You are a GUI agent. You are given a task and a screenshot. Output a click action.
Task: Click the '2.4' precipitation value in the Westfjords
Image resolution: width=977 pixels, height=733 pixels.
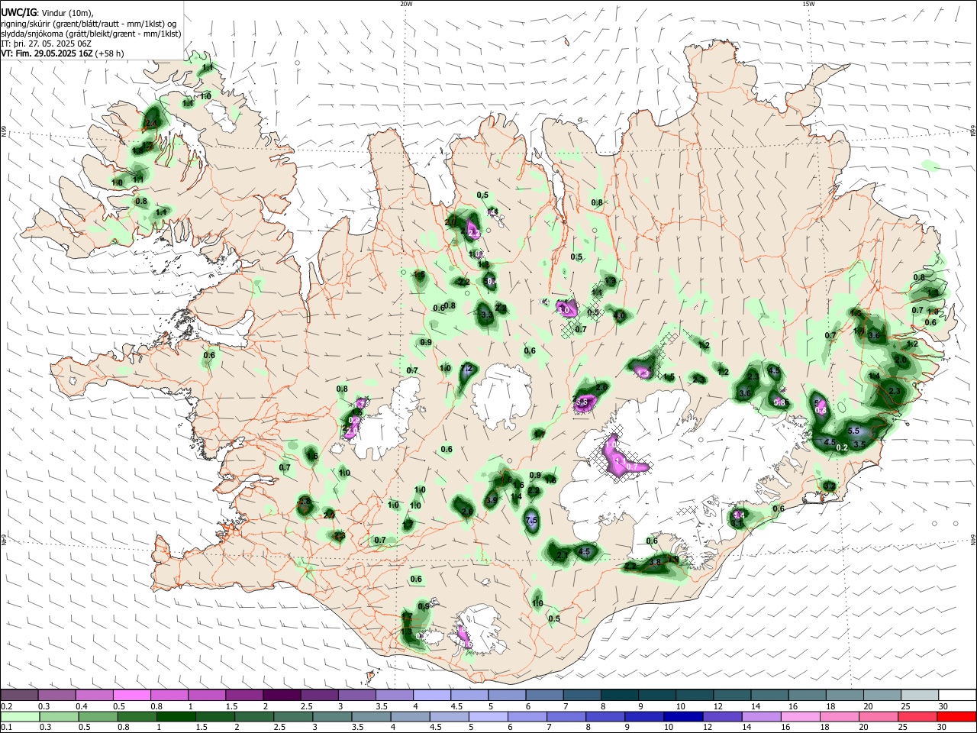click(151, 123)
